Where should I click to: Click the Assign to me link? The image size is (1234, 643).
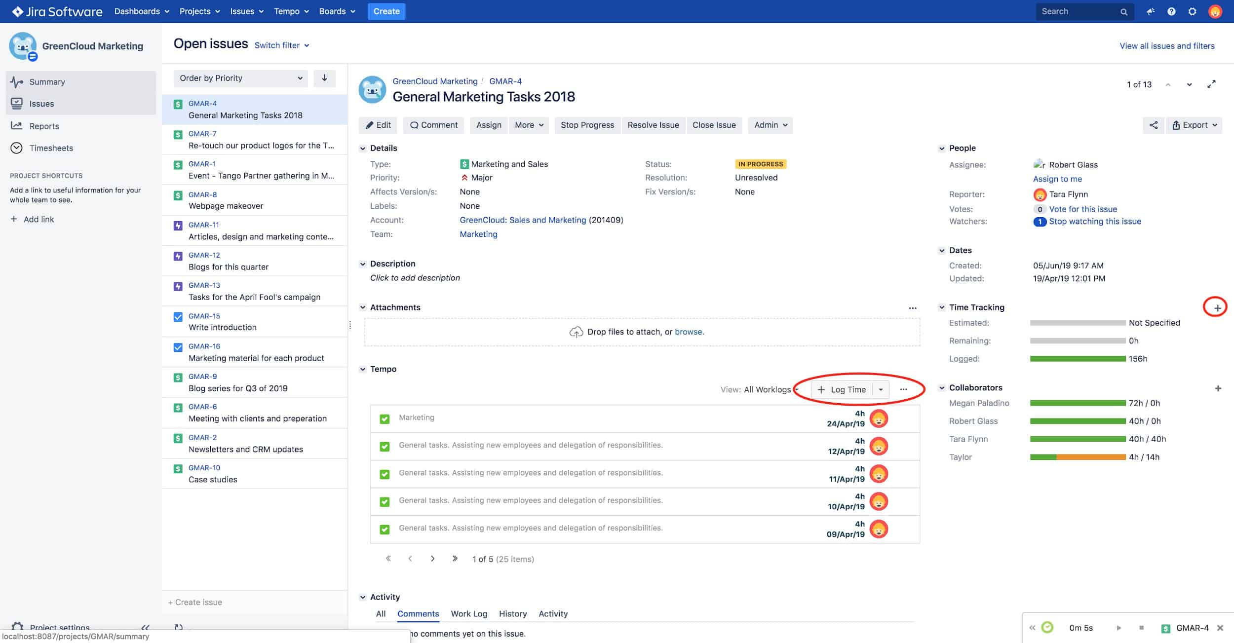(x=1058, y=179)
